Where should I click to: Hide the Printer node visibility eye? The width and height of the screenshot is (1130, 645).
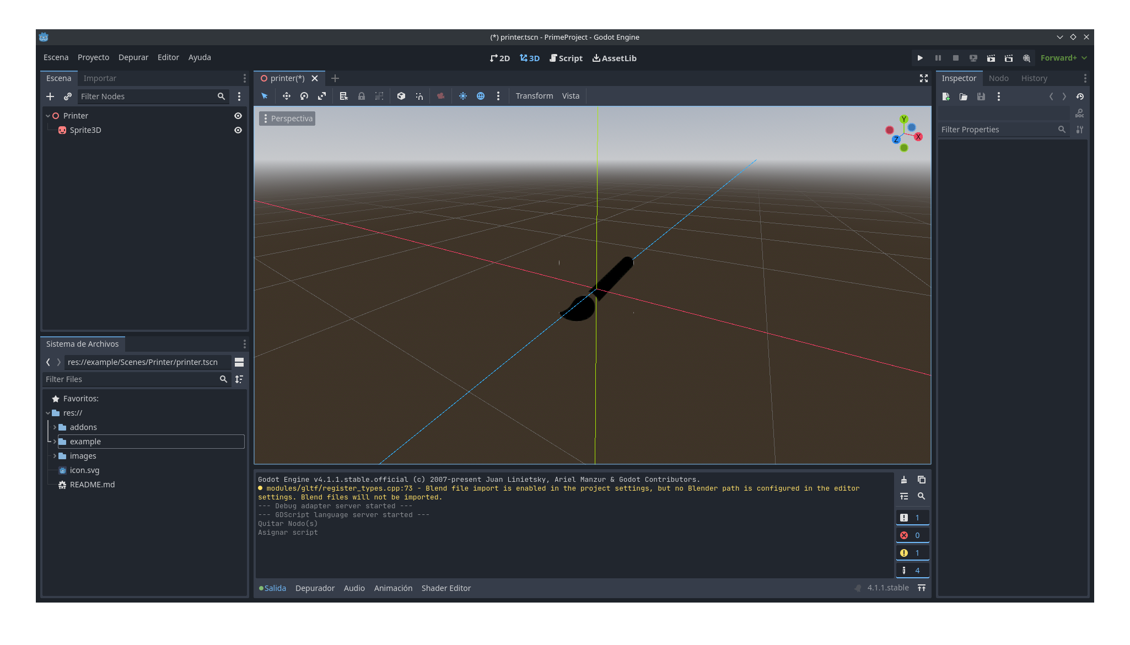pos(238,116)
